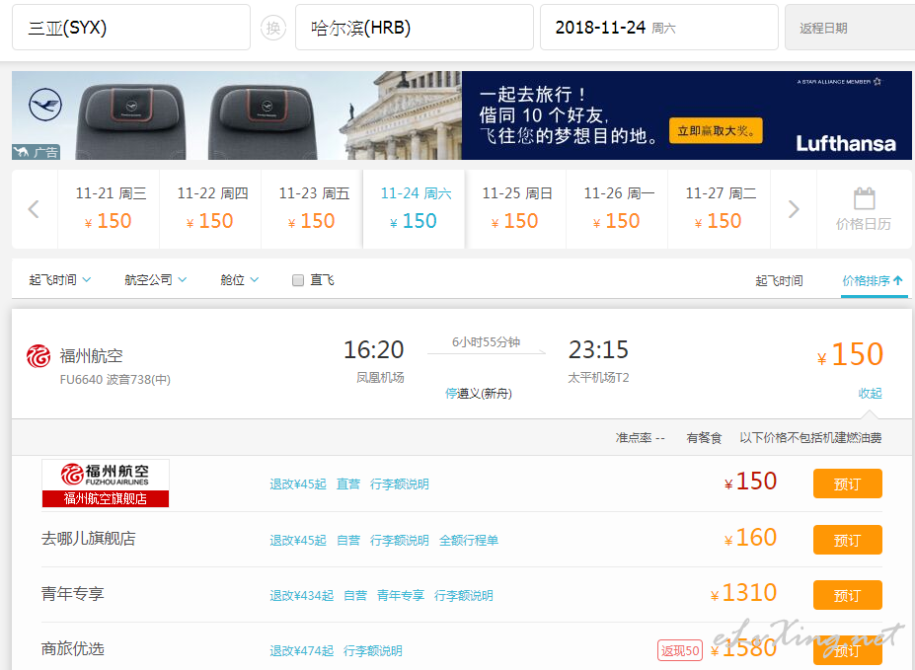Click 自营 tag in 去哪儿旗舰店 row
The width and height of the screenshot is (915, 670).
(x=347, y=541)
